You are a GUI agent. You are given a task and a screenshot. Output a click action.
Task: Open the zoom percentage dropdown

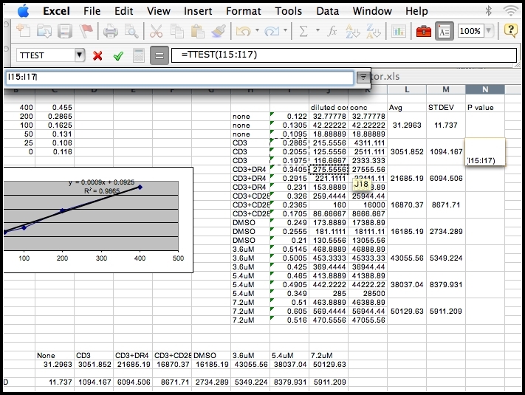489,31
